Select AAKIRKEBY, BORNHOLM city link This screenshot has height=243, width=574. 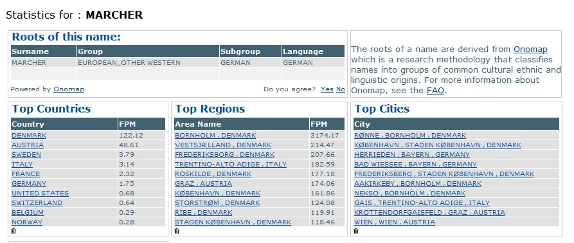point(418,183)
